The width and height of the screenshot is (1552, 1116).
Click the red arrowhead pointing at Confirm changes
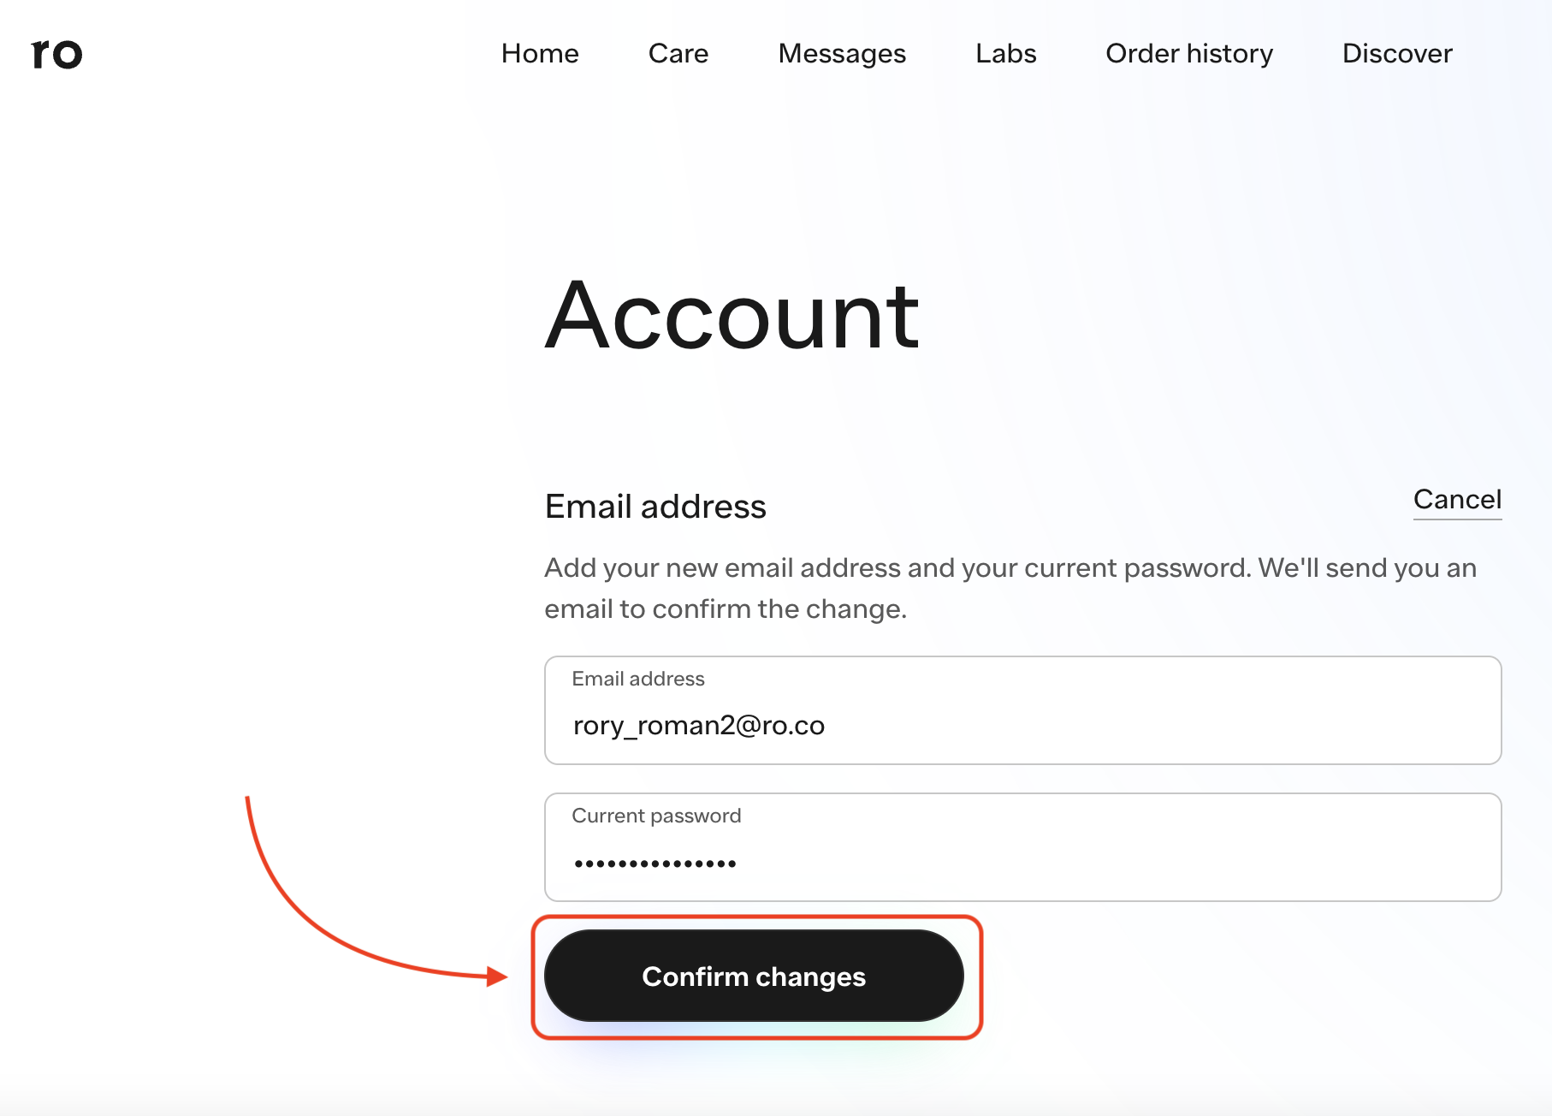[496, 976]
